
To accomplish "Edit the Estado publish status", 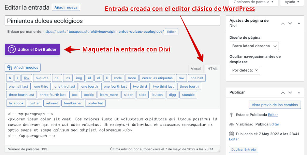I will pos(273,115).
